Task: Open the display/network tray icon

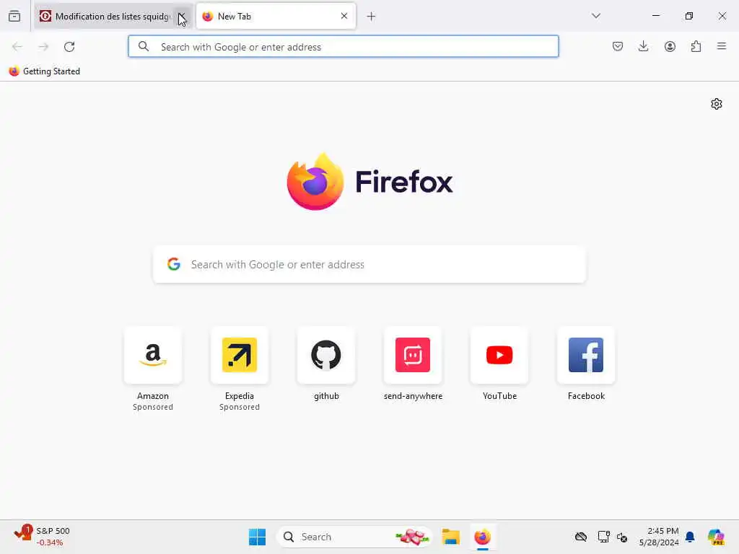Action: point(603,537)
